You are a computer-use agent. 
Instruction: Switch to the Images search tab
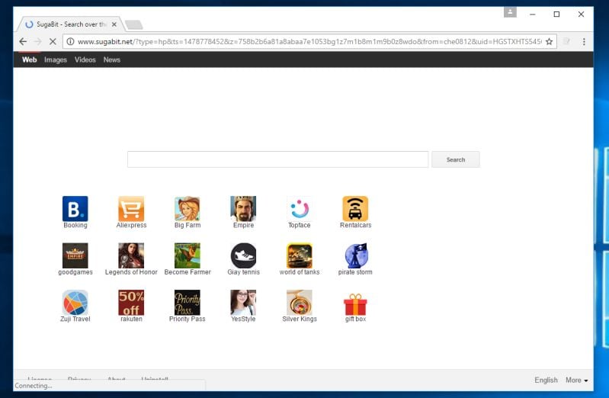pyautogui.click(x=56, y=60)
